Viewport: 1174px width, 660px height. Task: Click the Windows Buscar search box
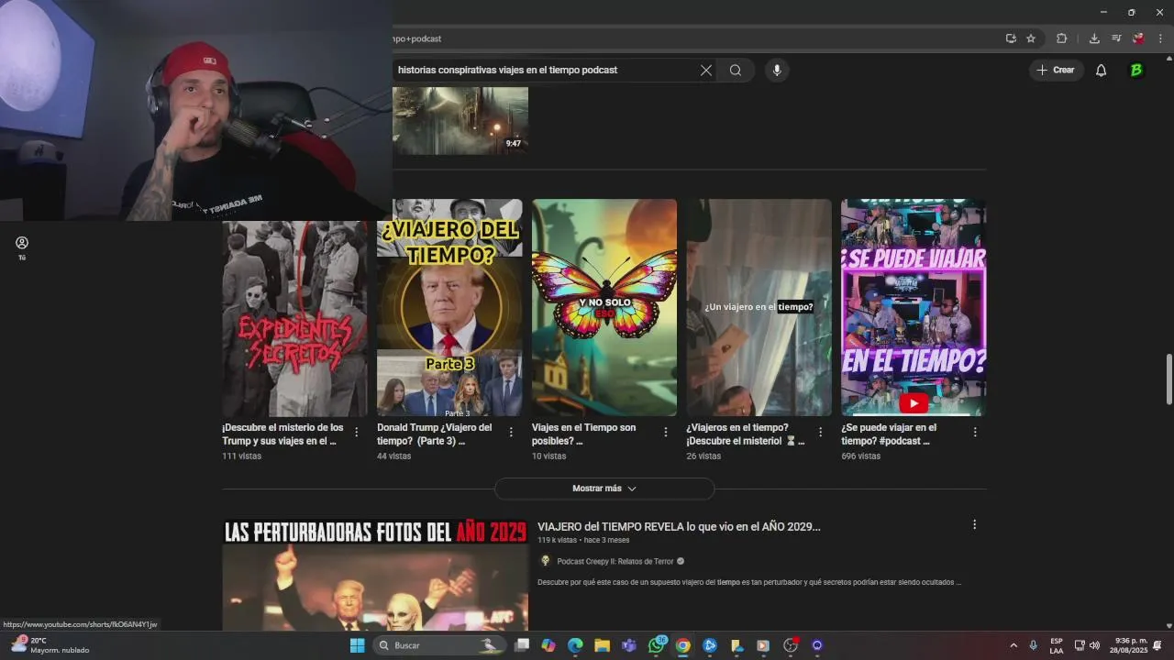pos(441,645)
